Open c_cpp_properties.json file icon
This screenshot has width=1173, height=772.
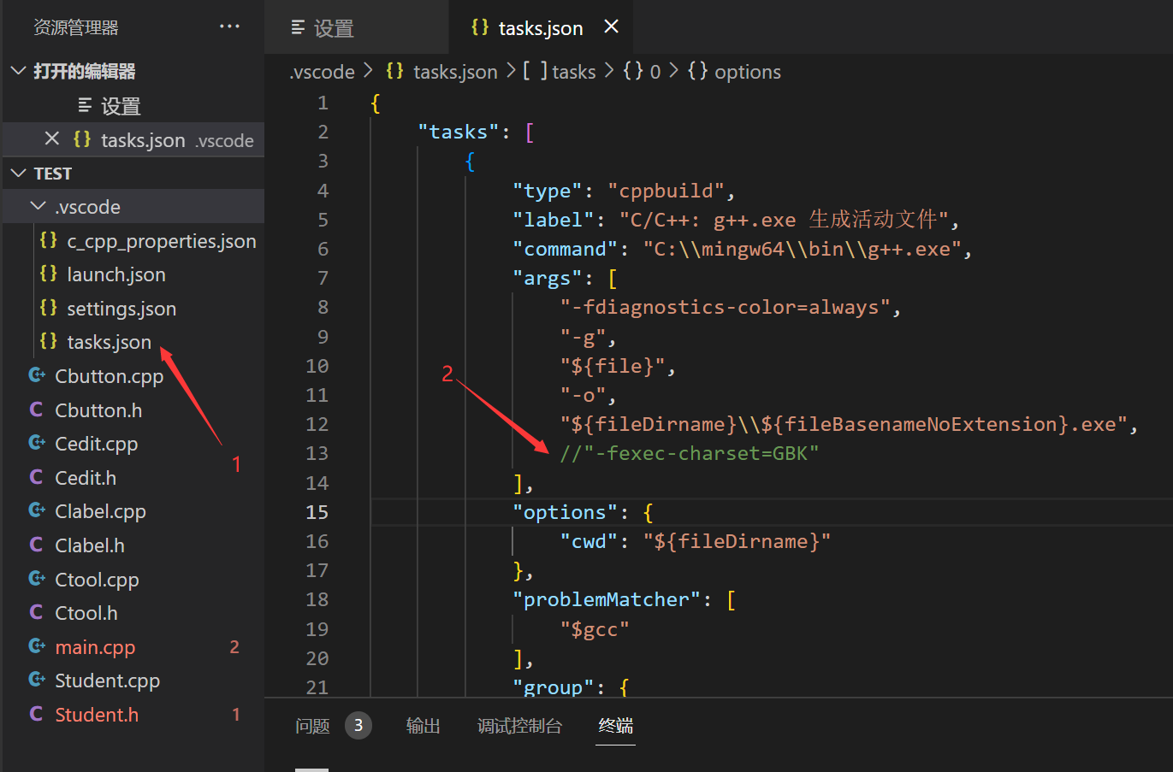point(49,240)
